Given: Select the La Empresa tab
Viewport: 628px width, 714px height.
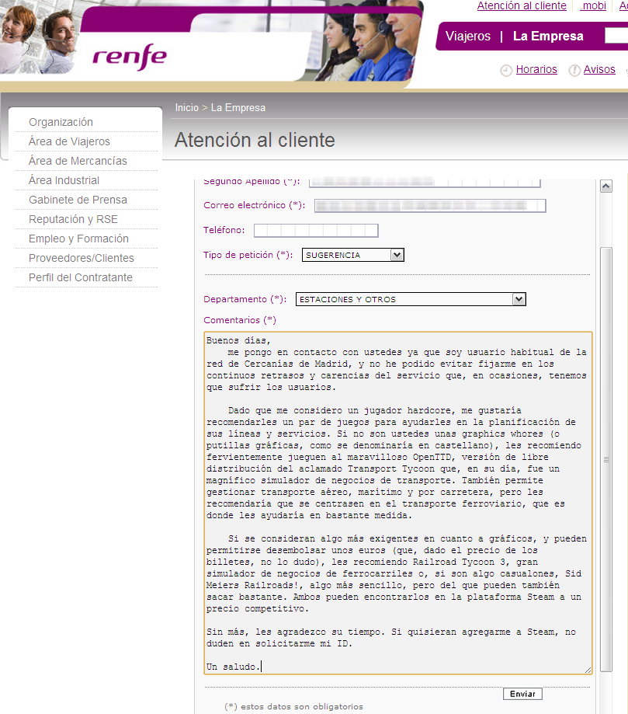Looking at the screenshot, I should point(548,37).
